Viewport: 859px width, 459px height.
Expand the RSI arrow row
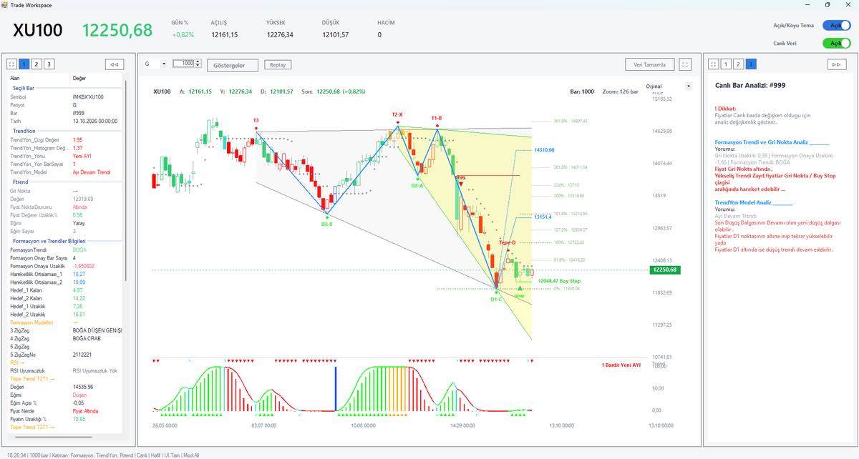[x=67, y=362]
